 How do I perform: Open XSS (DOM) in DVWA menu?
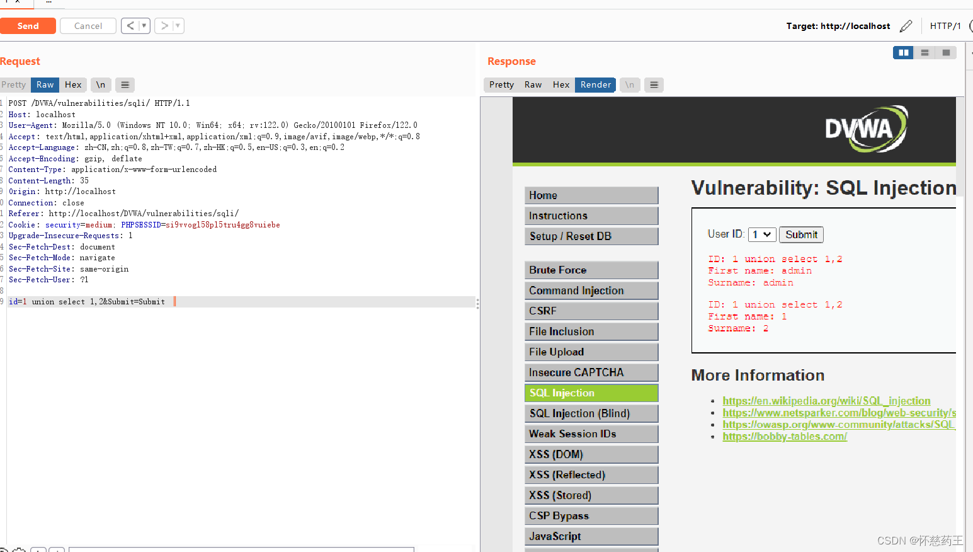pyautogui.click(x=591, y=454)
